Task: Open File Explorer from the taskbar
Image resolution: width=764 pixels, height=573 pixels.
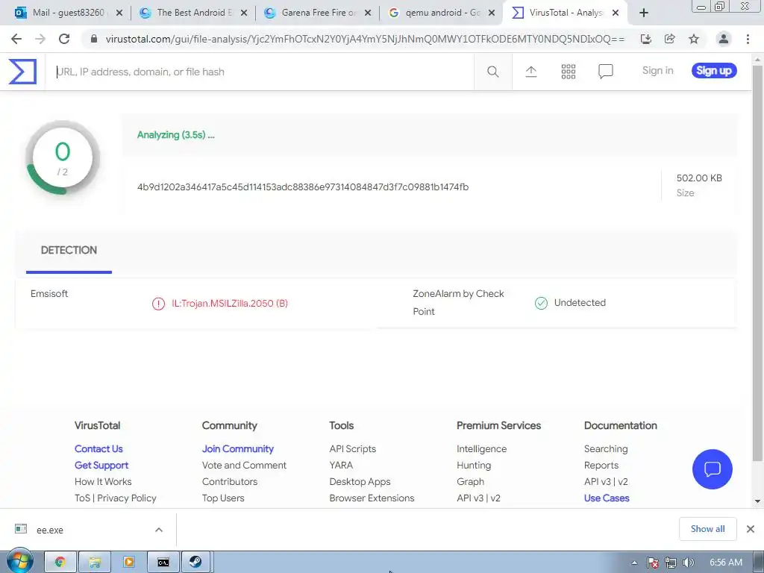Action: coord(95,563)
